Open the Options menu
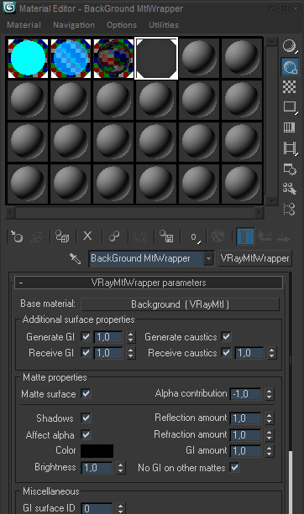This screenshot has width=304, height=514. pyautogui.click(x=122, y=25)
